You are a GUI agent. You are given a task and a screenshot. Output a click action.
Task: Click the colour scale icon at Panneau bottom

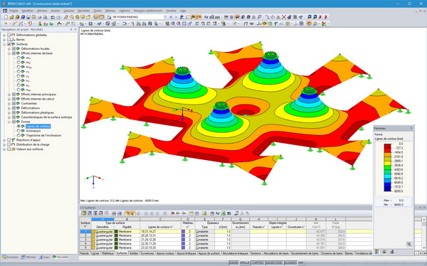376,252
